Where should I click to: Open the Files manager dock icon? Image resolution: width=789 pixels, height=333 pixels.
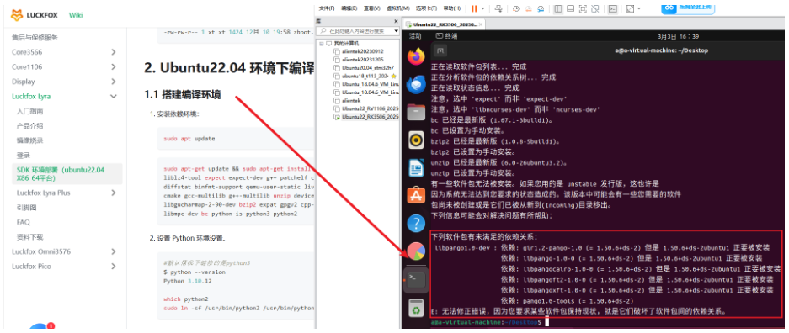point(416,112)
